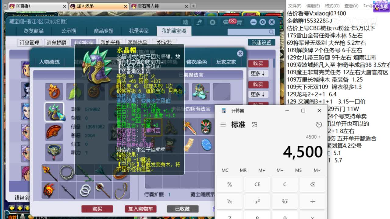Close the item detail popup panel
390x219 pixels.
pyautogui.click(x=240, y=54)
